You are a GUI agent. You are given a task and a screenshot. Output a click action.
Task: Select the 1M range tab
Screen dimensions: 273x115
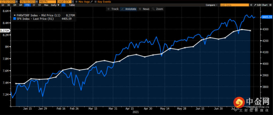(15, 5)
